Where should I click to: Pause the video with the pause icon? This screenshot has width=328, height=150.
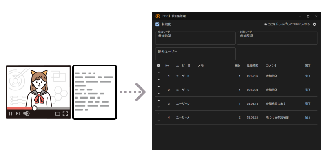(11, 114)
